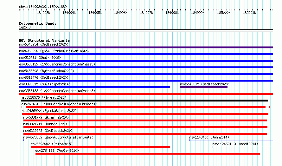
Task: Open variant label nsv4573389 (gnomADStructuralVariants)
Action: click(x=58, y=137)
